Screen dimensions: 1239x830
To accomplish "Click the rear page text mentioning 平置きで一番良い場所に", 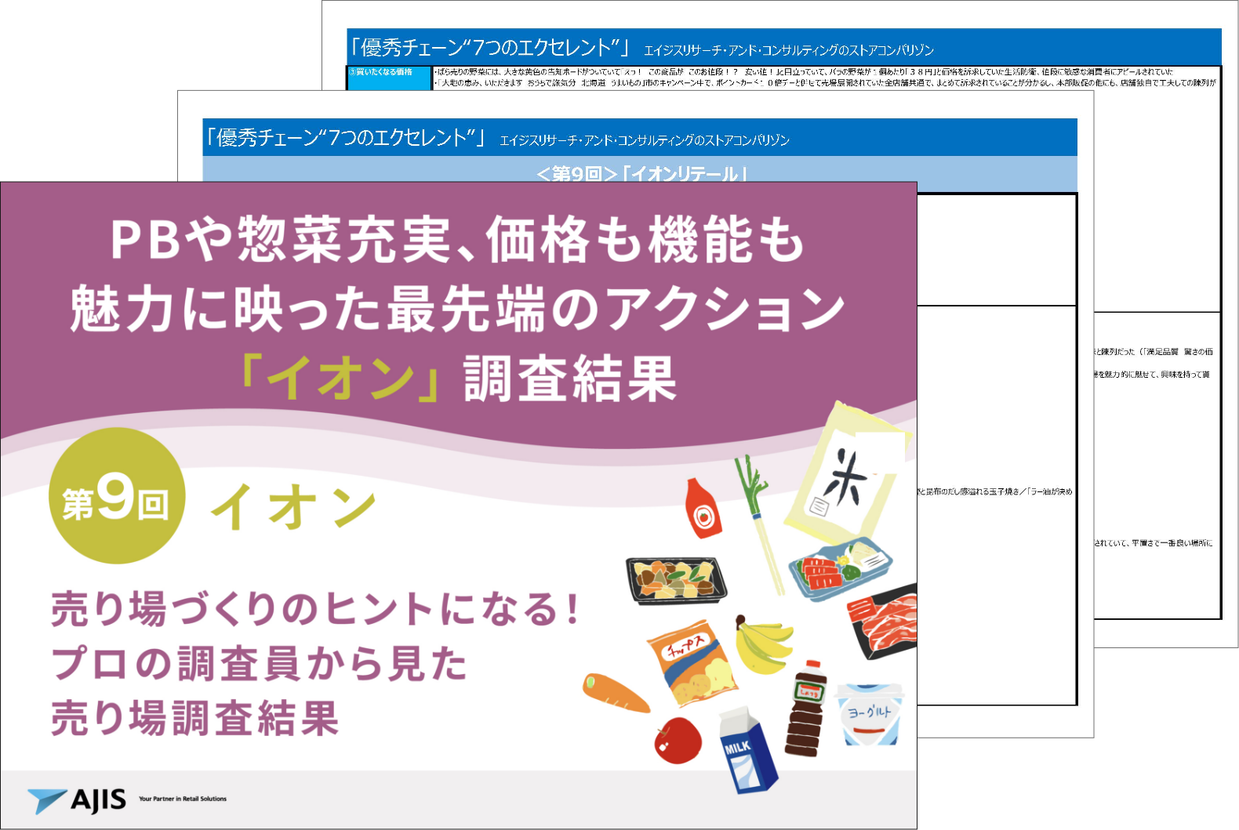I will click(x=1154, y=543).
